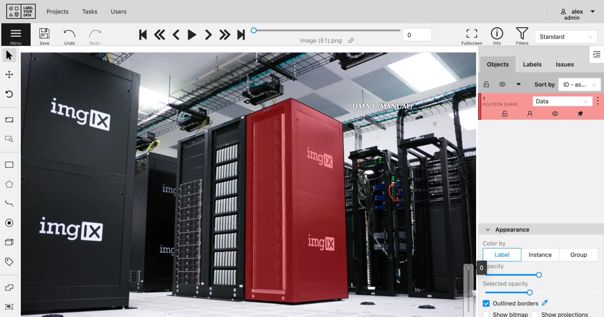The height and width of the screenshot is (317, 604).
Task: Enable the Show bitmap checkbox
Action: [x=486, y=314]
